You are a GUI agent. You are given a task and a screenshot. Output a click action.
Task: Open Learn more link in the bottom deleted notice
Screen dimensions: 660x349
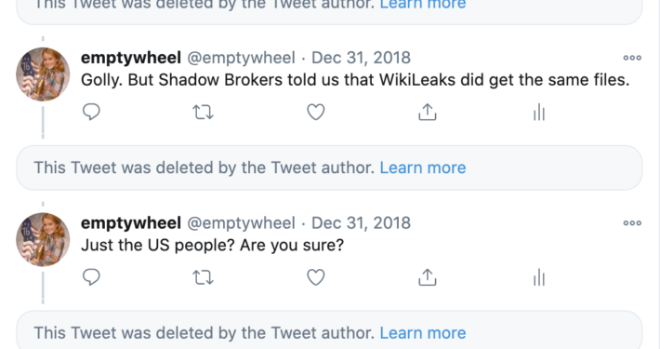click(x=423, y=333)
